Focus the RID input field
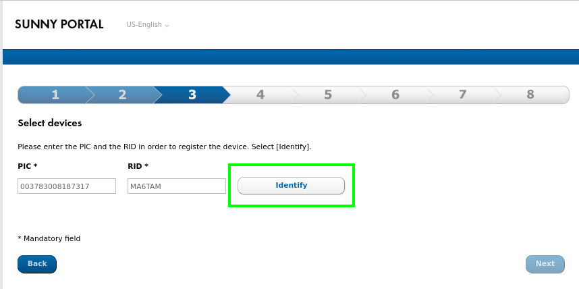Image resolution: width=579 pixels, height=289 pixels. click(x=176, y=186)
